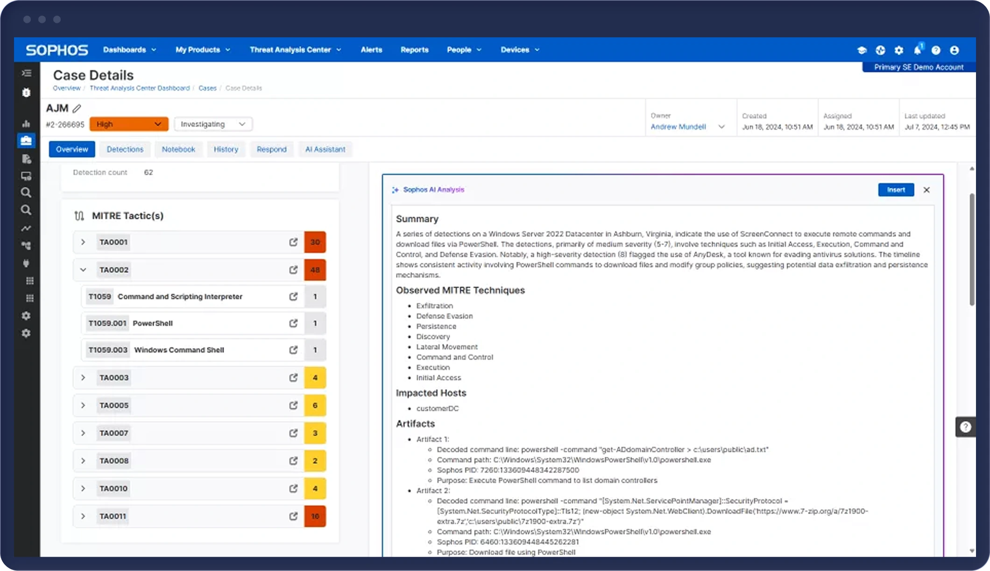The width and height of the screenshot is (990, 571).
Task: Collapse the TA0002 tactic row
Action: tap(83, 270)
